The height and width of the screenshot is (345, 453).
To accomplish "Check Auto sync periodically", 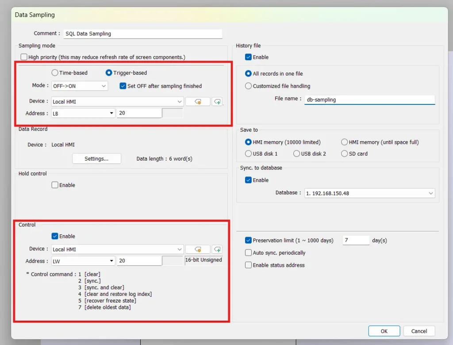I will point(249,252).
